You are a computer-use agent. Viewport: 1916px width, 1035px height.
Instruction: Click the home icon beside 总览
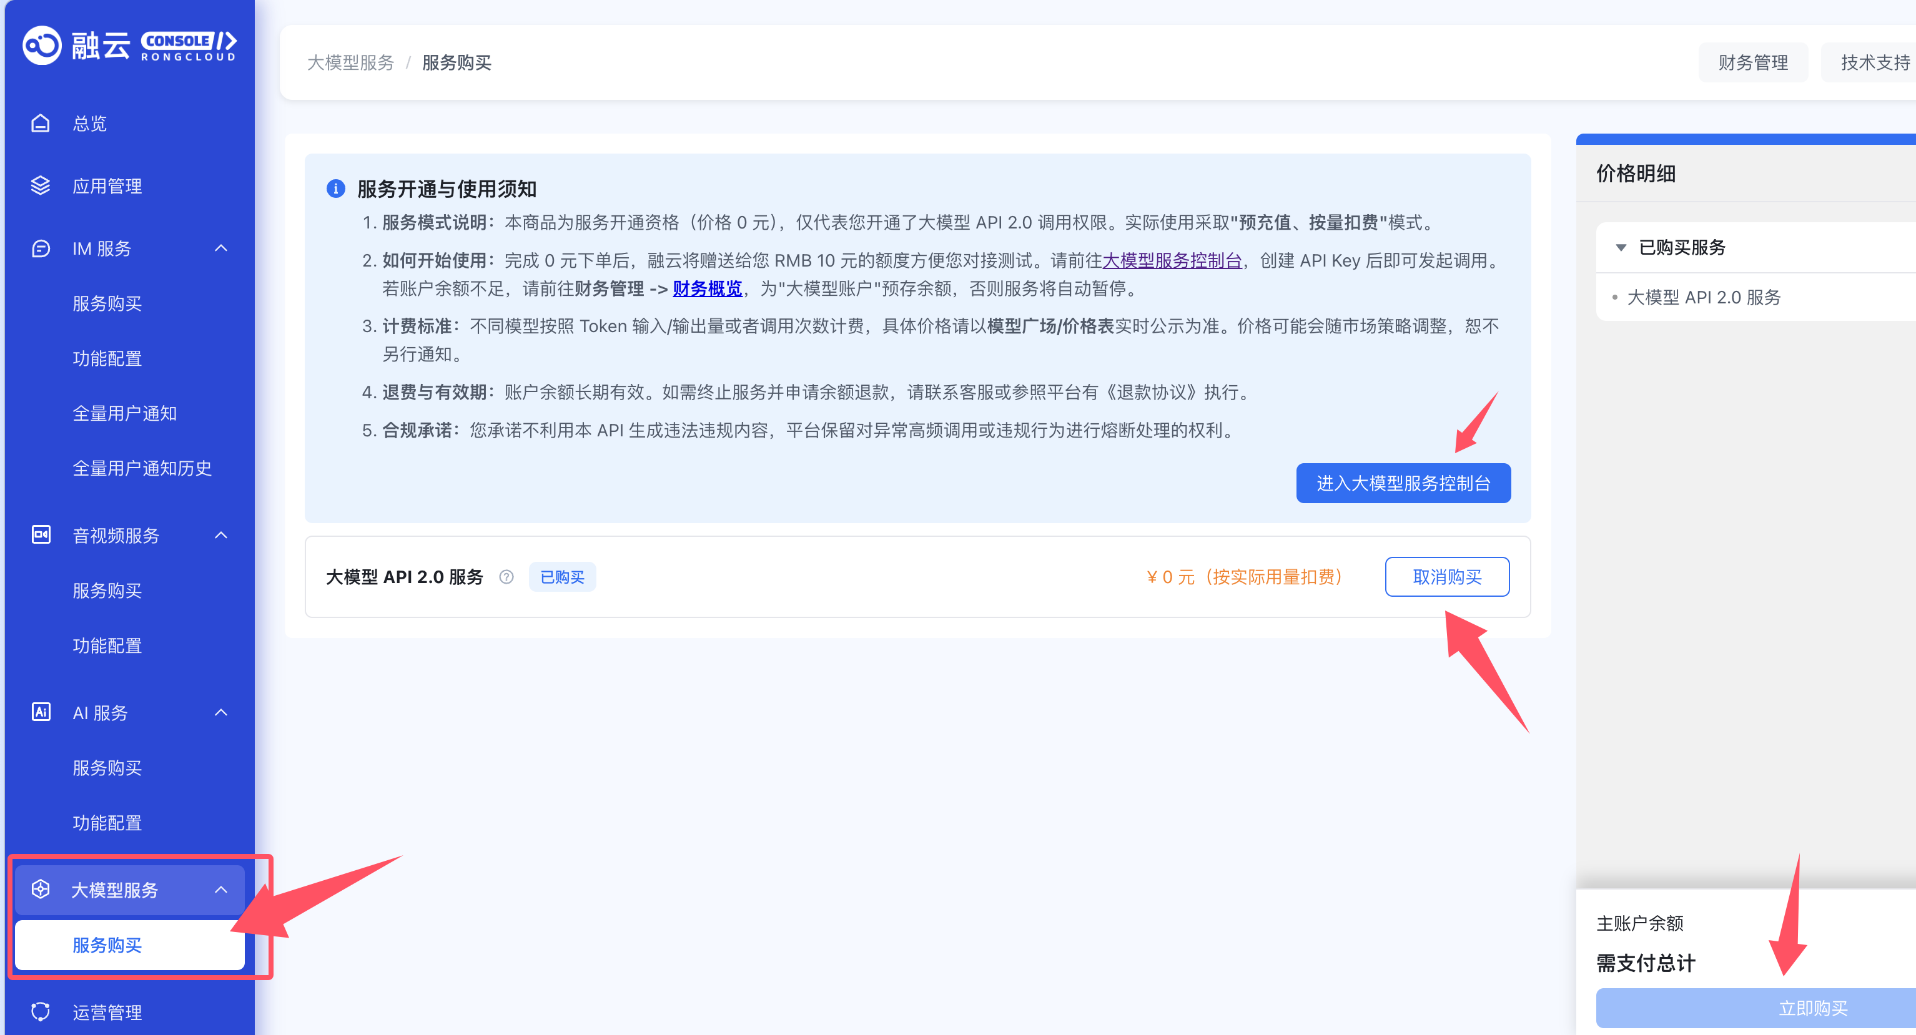coord(41,124)
